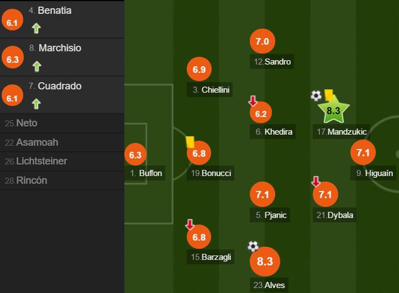Click Buffon's 6.3 rating circle

tap(136, 156)
